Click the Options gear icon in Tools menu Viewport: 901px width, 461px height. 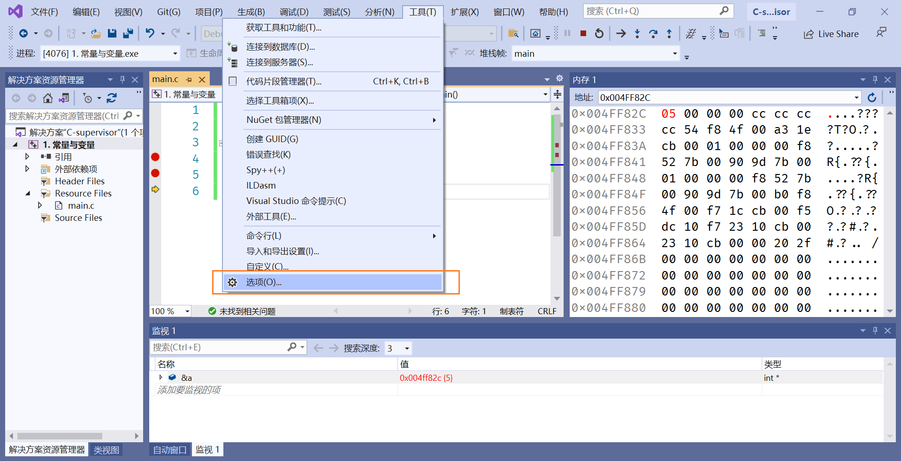(232, 282)
